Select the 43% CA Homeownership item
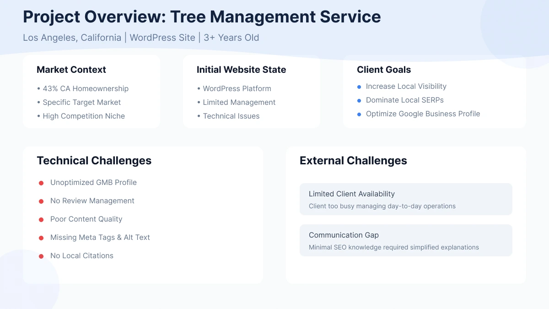 (85, 88)
